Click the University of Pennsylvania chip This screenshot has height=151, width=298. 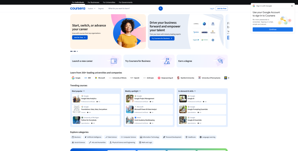click(209, 78)
